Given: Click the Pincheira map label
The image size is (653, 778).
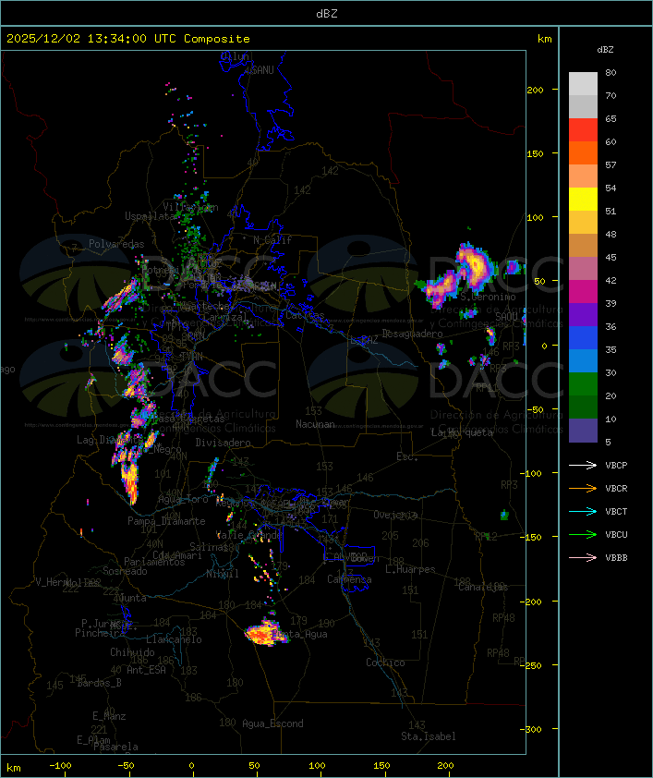Looking at the screenshot, I should (100, 633).
